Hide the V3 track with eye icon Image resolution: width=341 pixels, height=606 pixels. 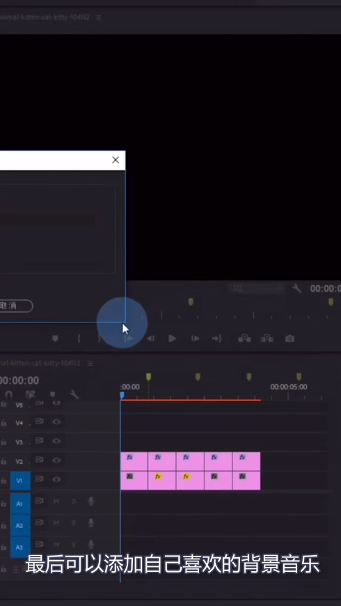click(x=57, y=441)
